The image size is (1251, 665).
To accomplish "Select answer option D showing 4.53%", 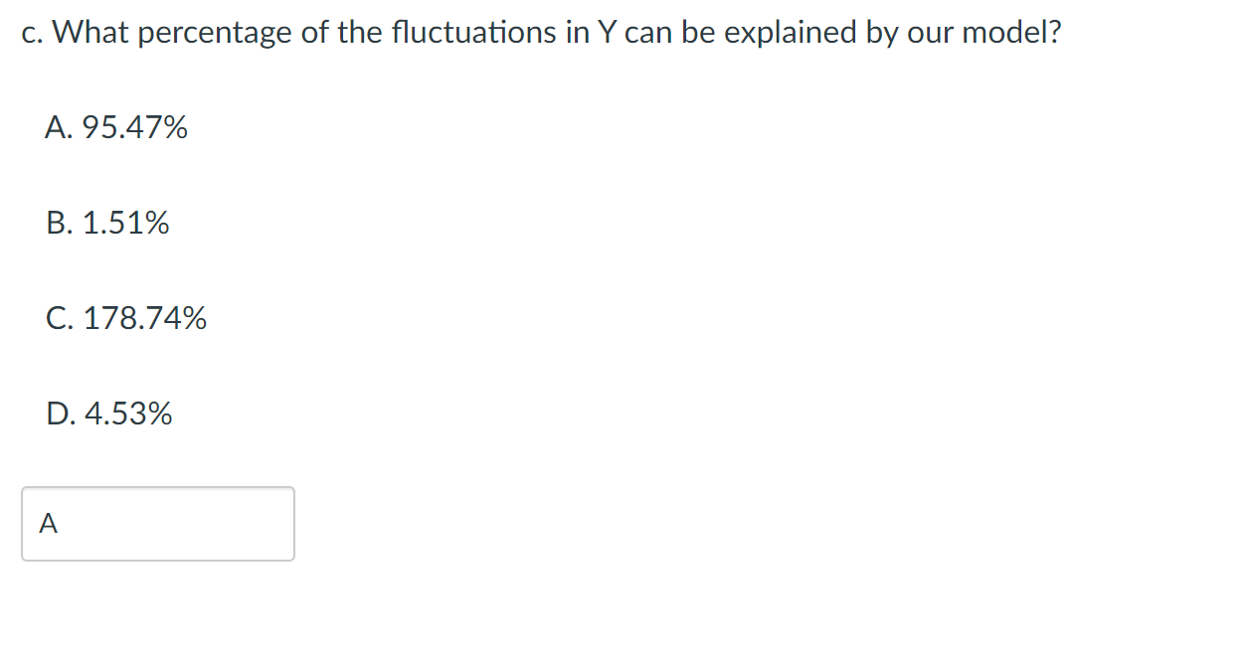I will [110, 415].
